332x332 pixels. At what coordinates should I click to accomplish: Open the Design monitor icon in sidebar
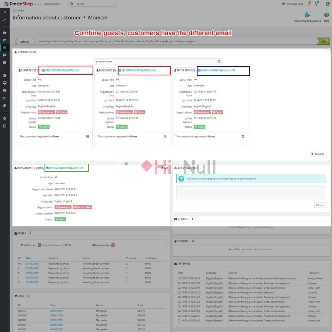coord(5,83)
